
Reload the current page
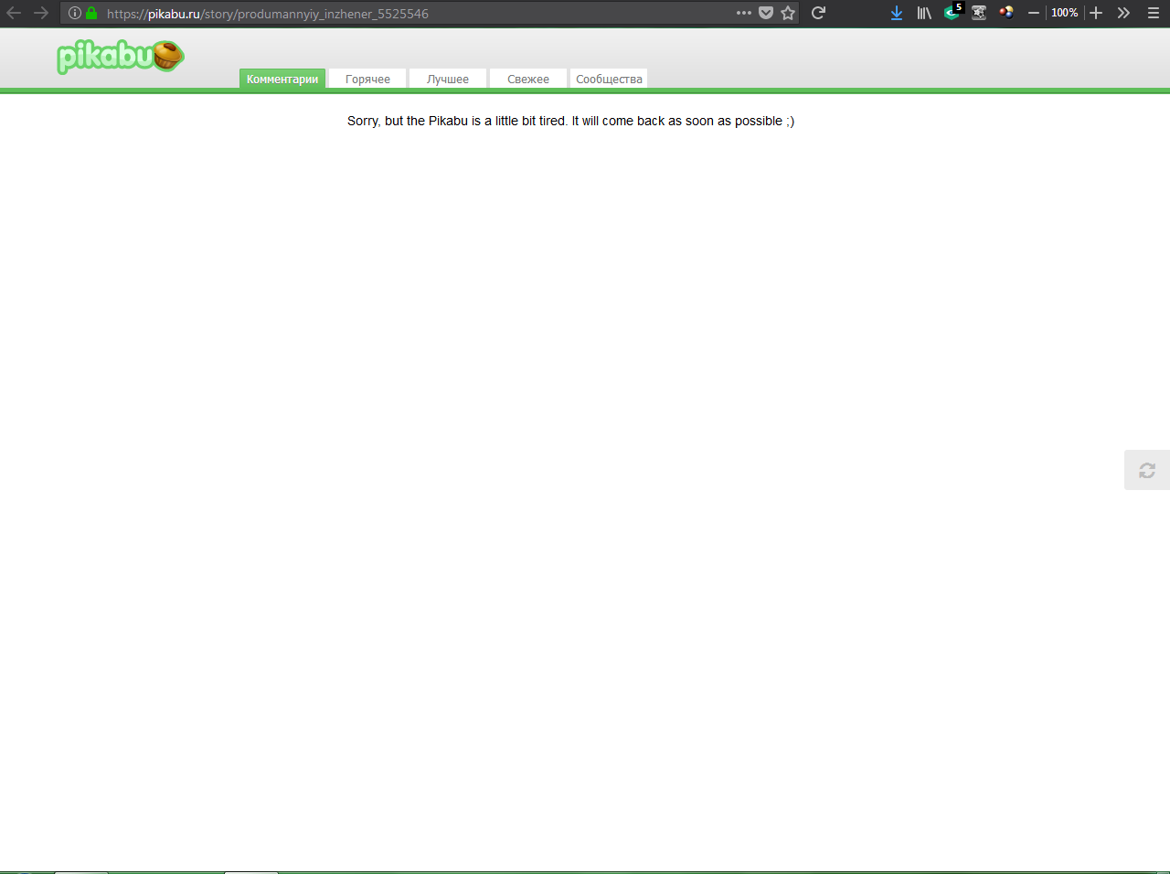pos(818,13)
